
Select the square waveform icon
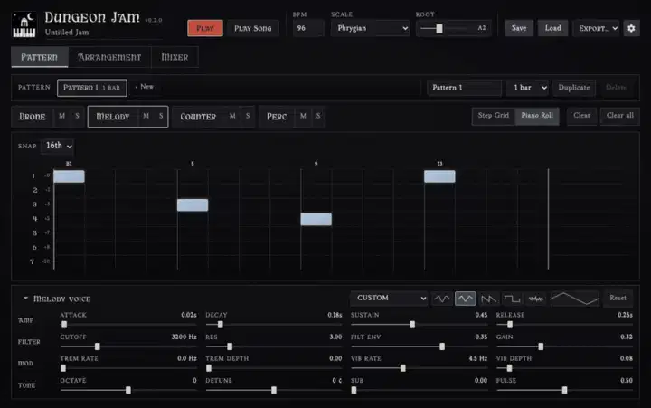[512, 299]
